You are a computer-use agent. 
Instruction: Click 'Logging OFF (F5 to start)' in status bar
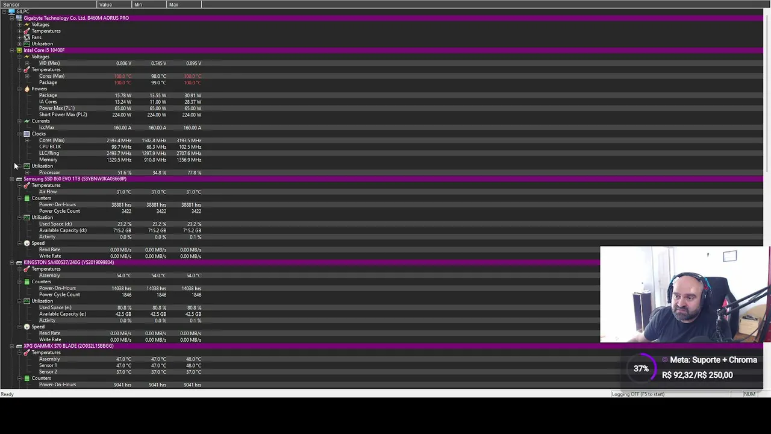[638, 394]
